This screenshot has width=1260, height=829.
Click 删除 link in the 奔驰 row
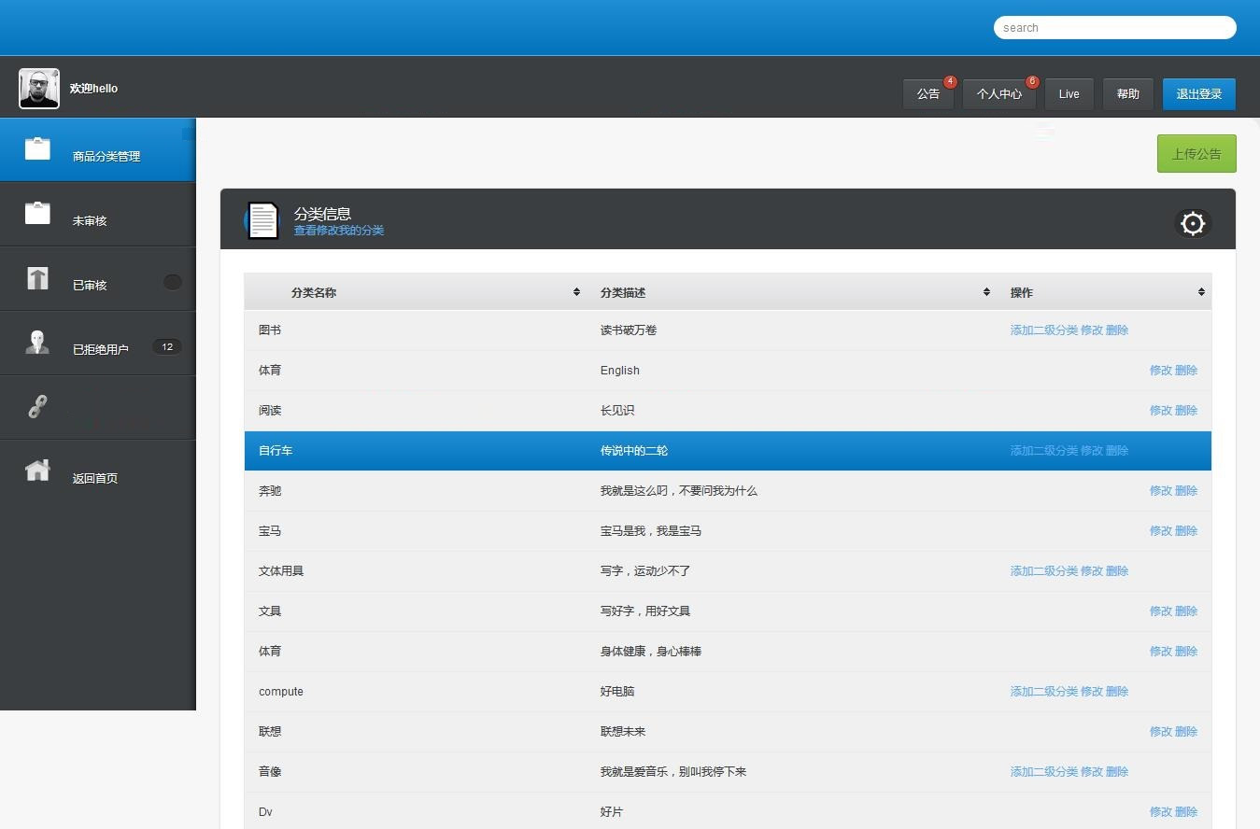(x=1186, y=491)
